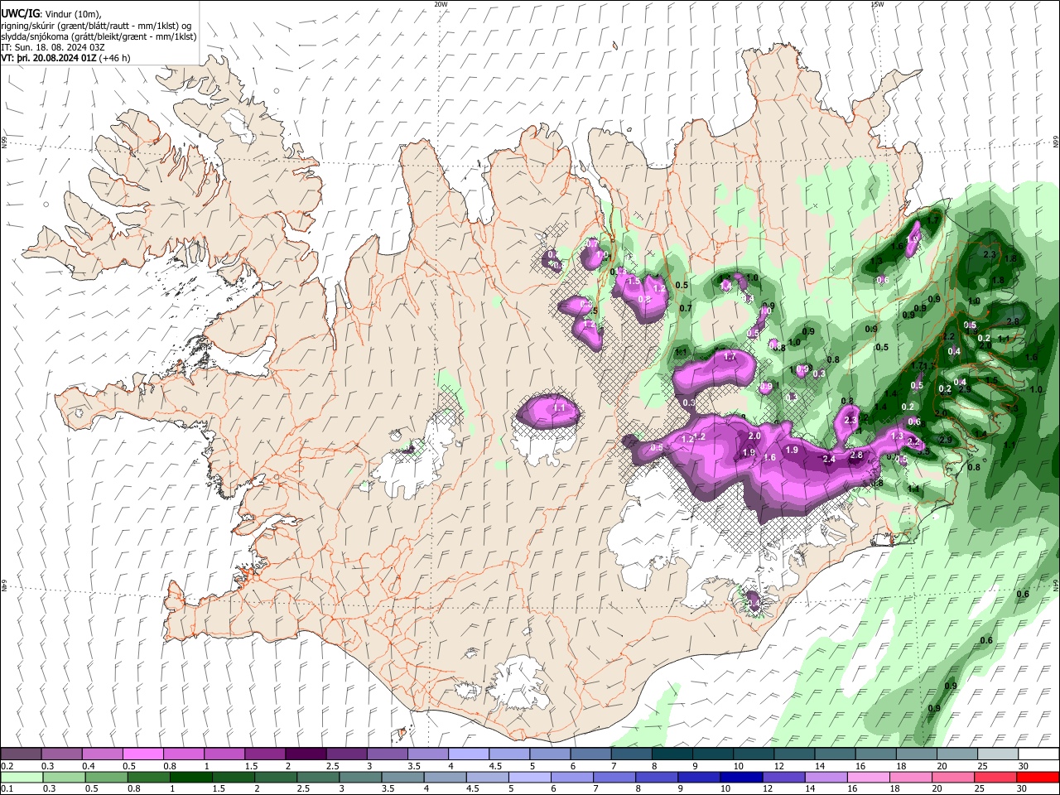Image resolution: width=1060 pixels, height=795 pixels.
Task: Pick the light lavender swatch above upper legend's 4
Action: (468, 754)
